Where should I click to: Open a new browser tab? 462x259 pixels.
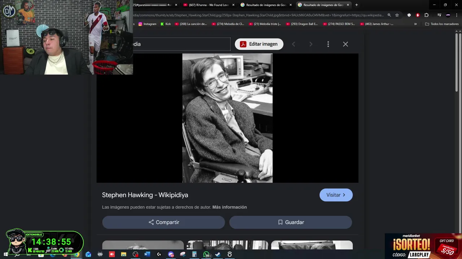point(357,5)
